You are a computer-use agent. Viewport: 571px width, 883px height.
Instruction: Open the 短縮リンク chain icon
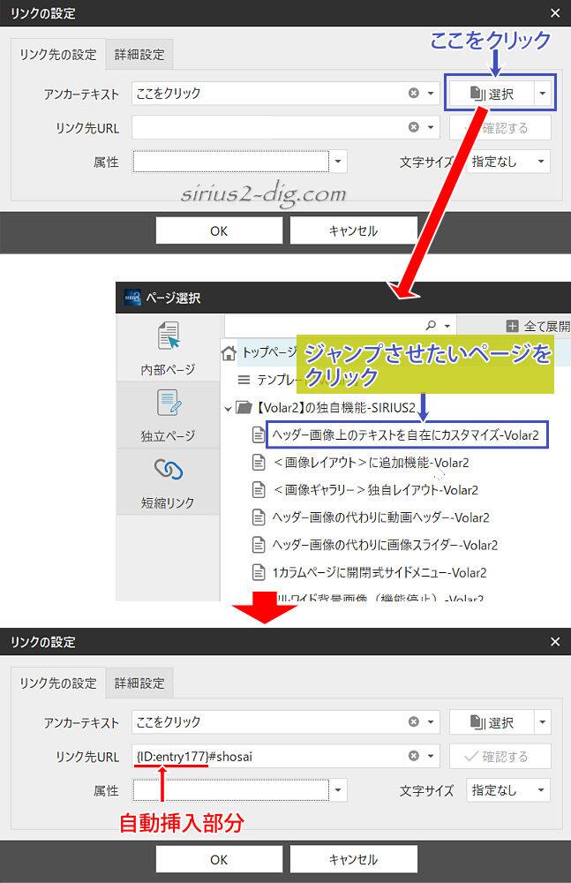(168, 472)
